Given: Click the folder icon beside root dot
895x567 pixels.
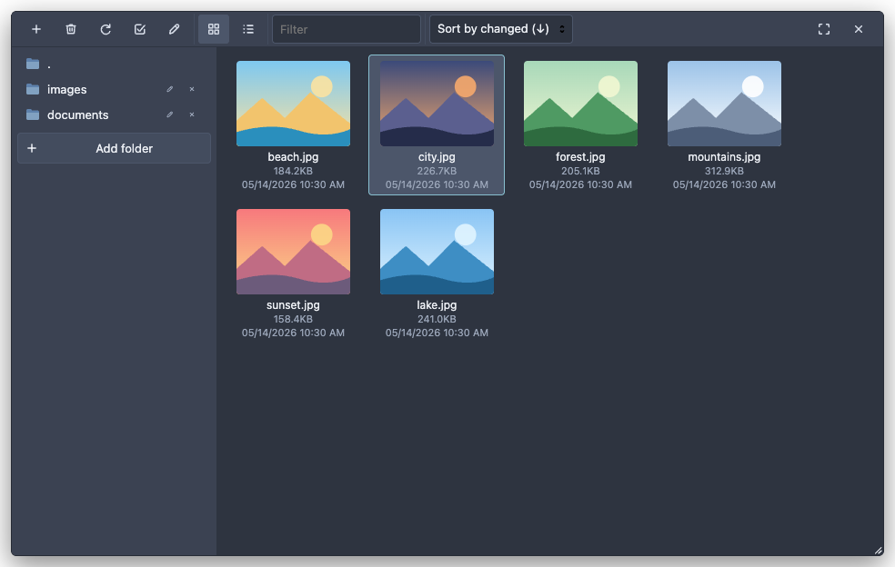Looking at the screenshot, I should click(33, 64).
